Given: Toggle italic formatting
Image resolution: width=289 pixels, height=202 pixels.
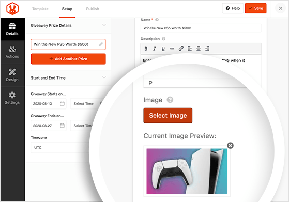Looking at the screenshot, I should coord(155,49).
